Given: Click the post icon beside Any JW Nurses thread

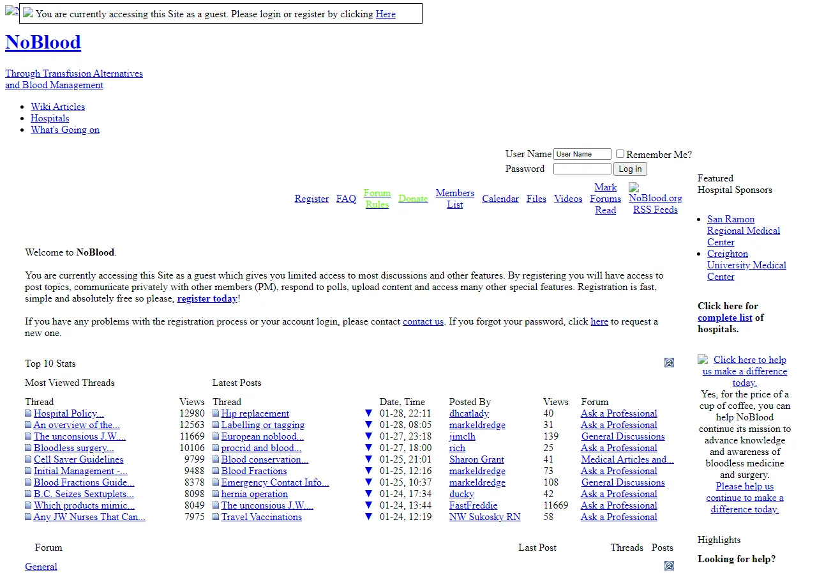Looking at the screenshot, I should (28, 517).
